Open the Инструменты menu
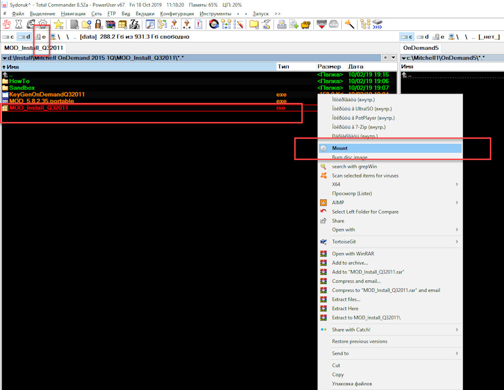The image size is (504, 390). pyautogui.click(x=215, y=14)
